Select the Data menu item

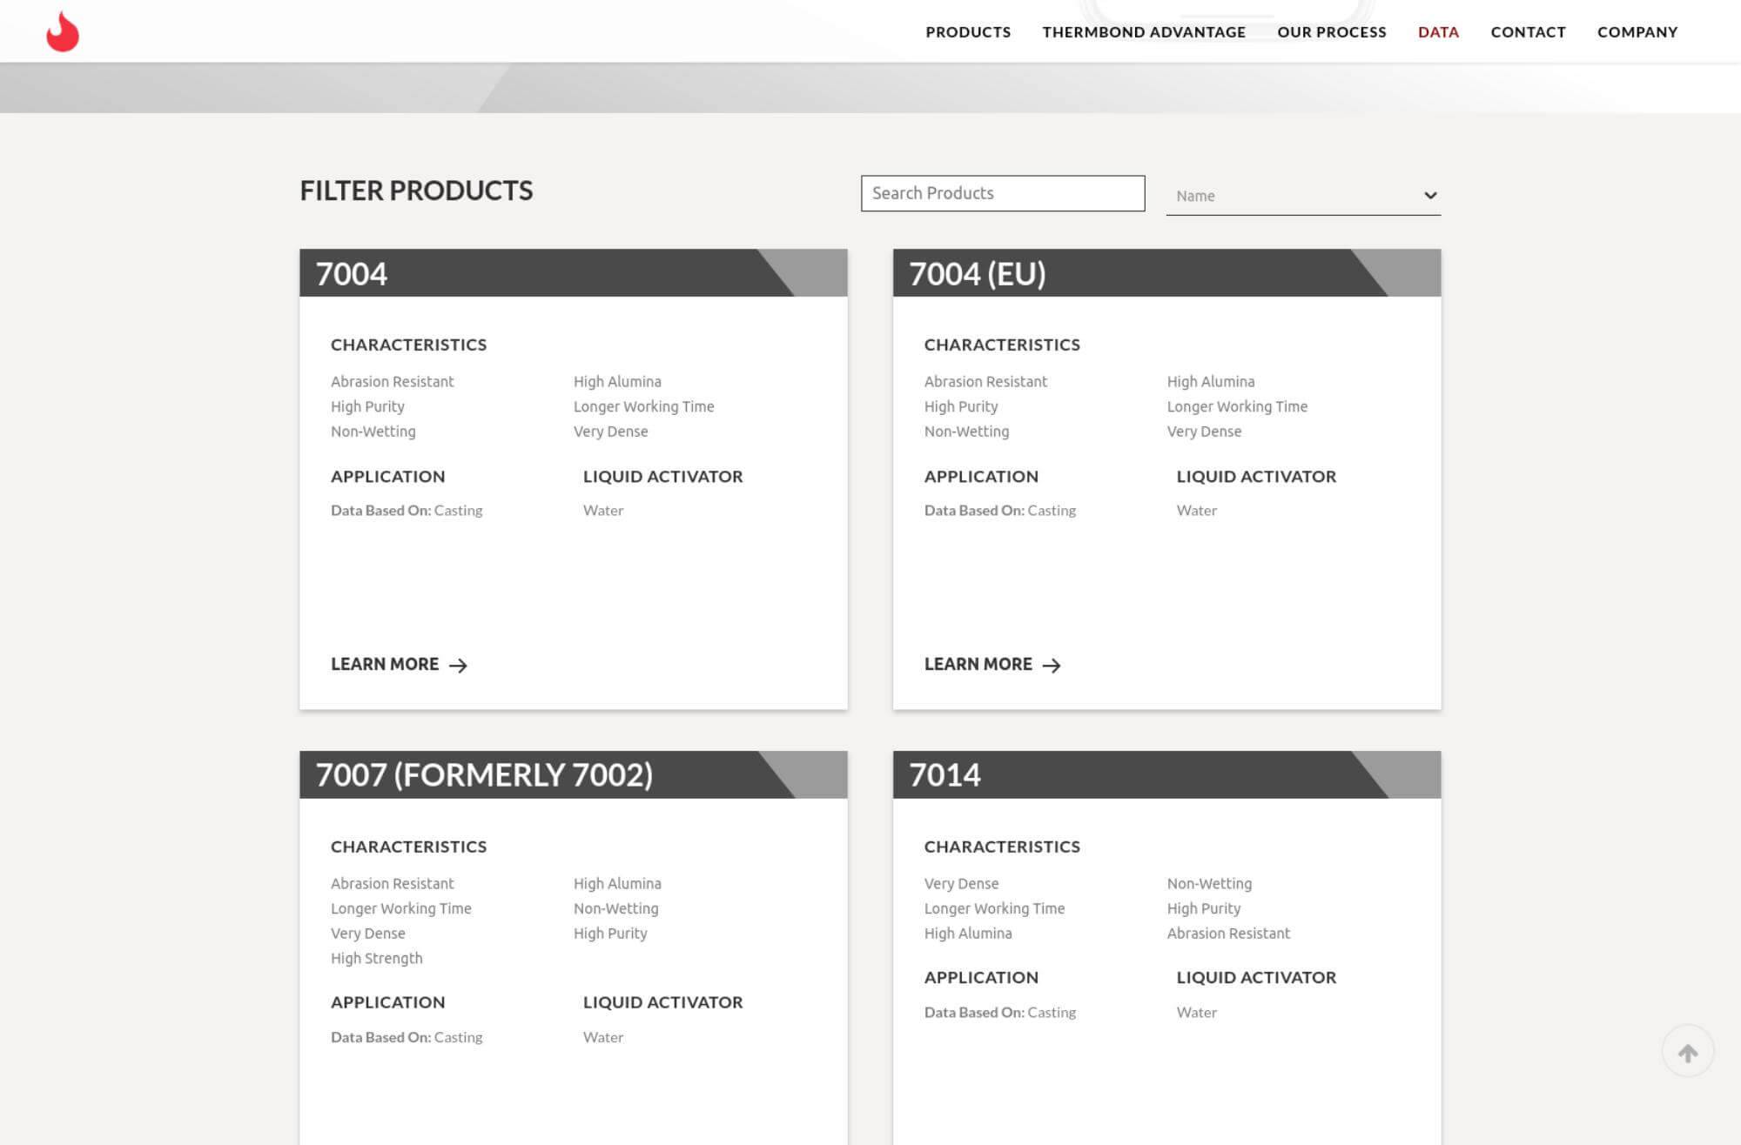pyautogui.click(x=1438, y=32)
